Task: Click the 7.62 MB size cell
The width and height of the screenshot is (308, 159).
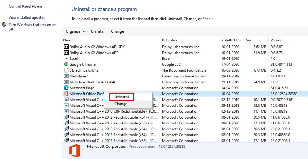Action: pos(260,47)
